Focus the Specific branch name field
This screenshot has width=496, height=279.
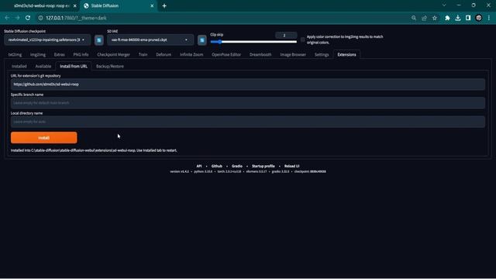click(x=248, y=103)
